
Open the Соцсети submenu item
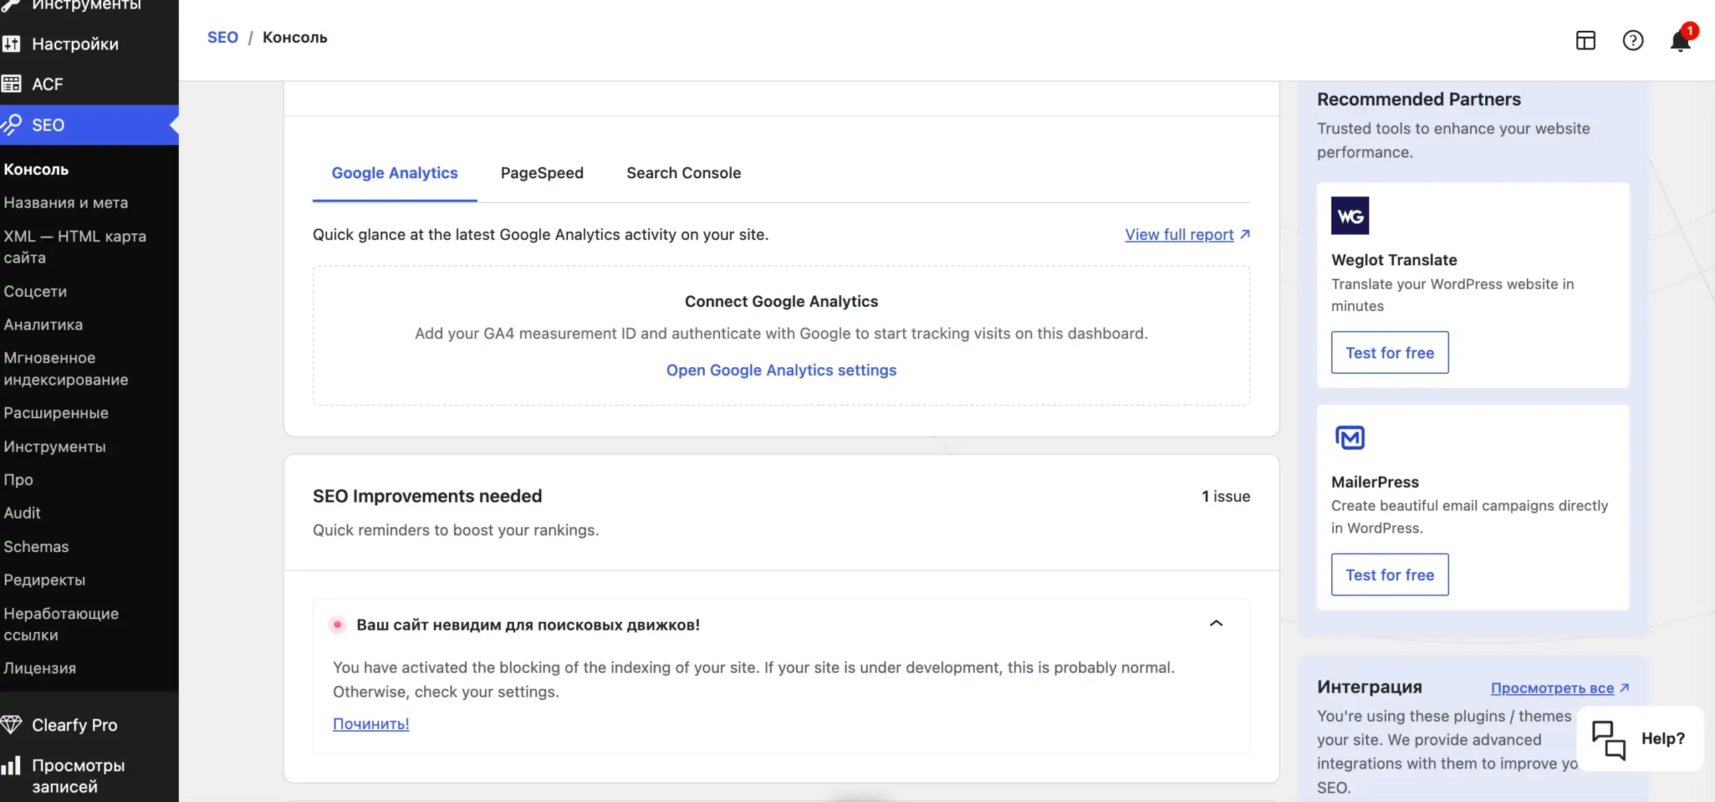pos(35,291)
